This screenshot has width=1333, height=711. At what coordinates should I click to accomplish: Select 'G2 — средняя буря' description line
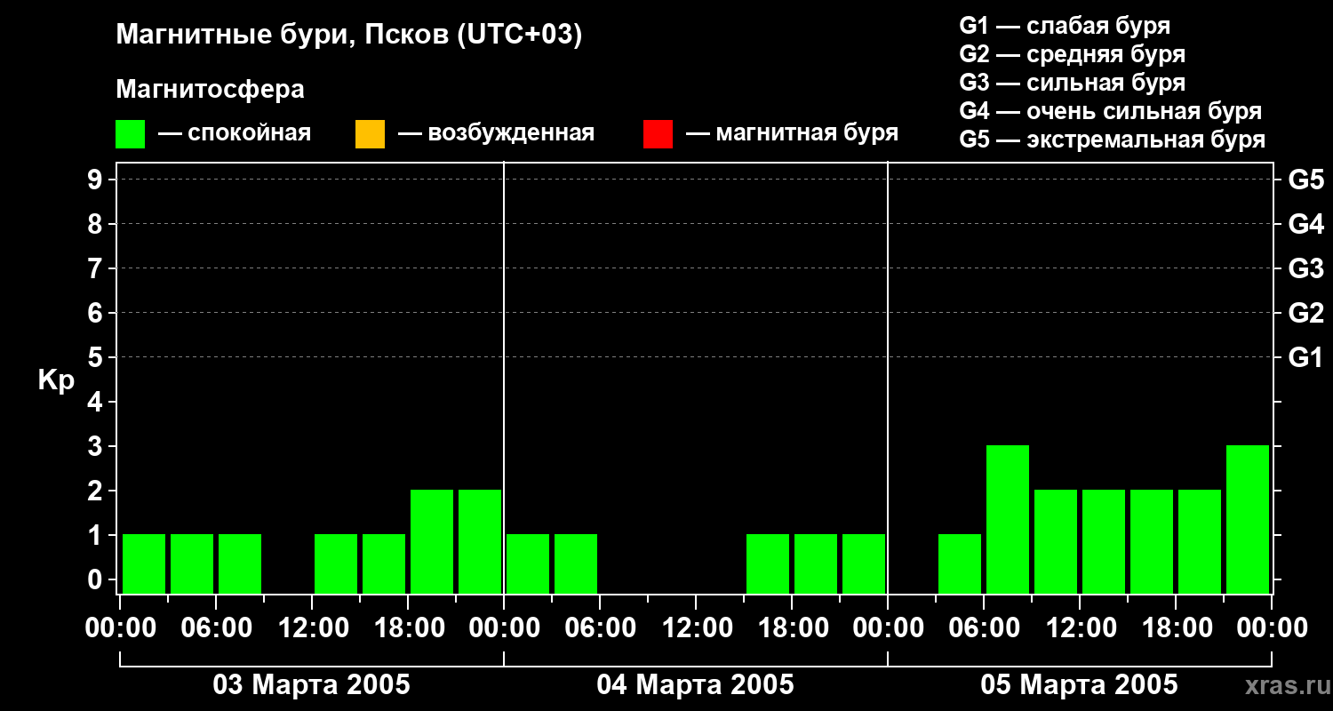(1073, 54)
